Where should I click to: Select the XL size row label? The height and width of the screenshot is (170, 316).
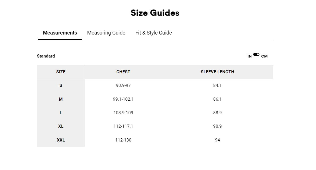coord(61,126)
